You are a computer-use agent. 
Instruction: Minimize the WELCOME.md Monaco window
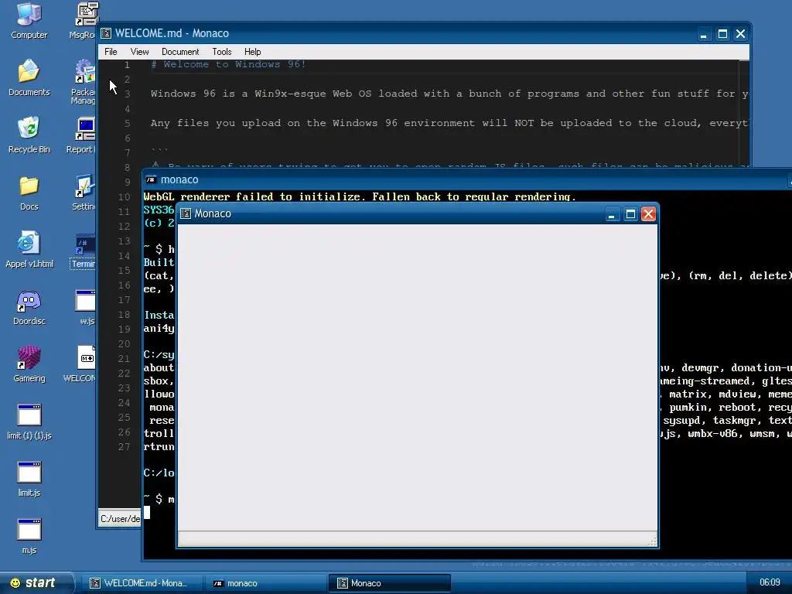pos(704,34)
